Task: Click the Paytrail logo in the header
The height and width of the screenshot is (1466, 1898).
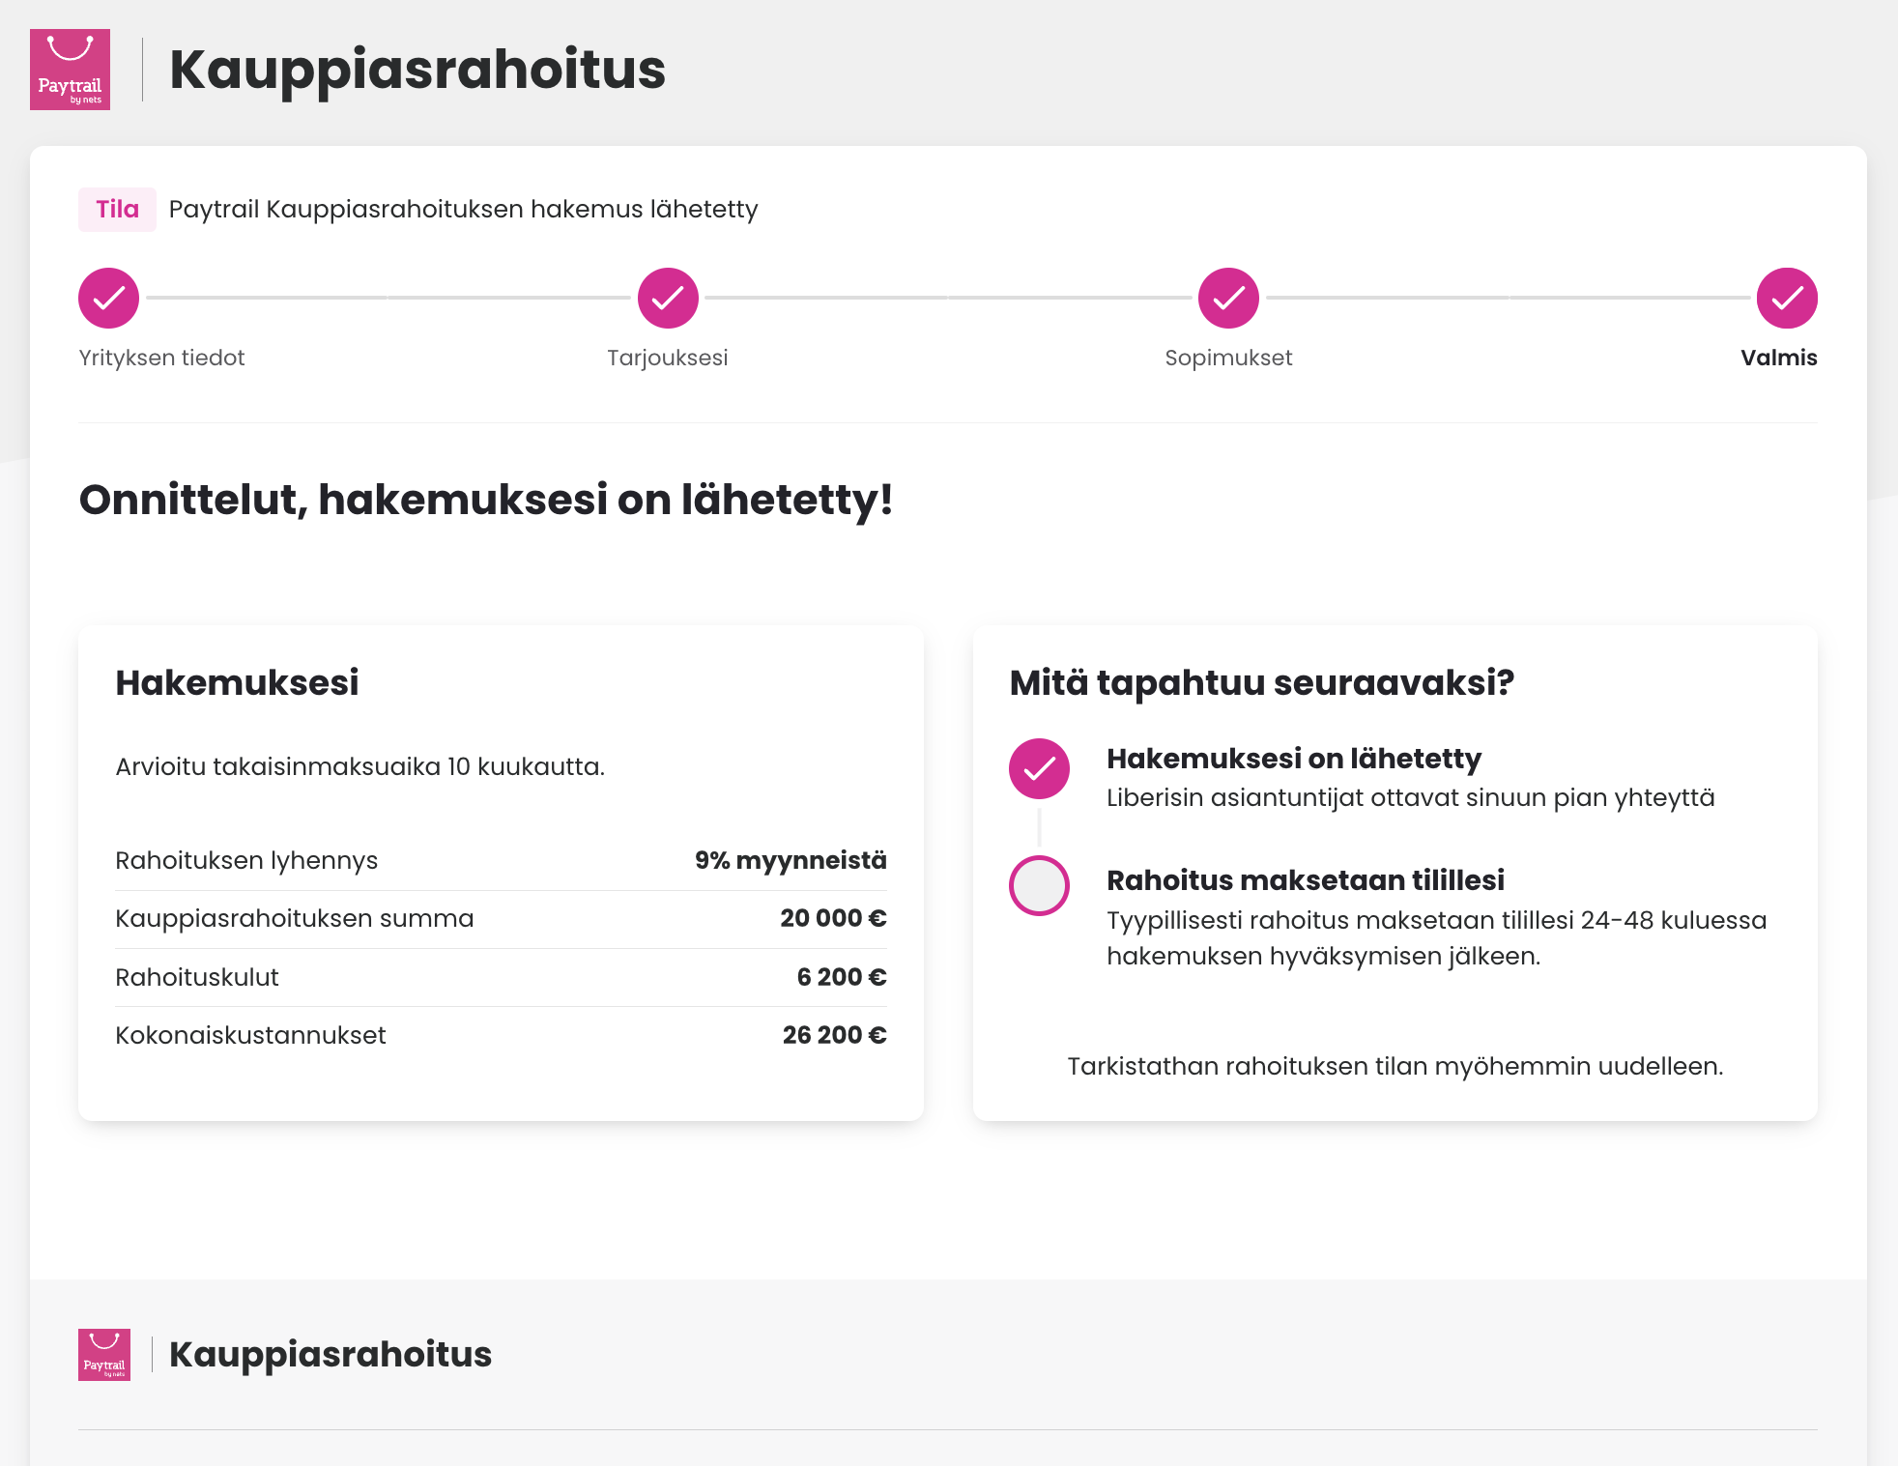Action: tap(70, 70)
